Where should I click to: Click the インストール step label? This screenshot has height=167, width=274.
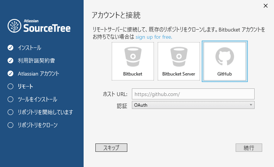[x=30, y=48]
